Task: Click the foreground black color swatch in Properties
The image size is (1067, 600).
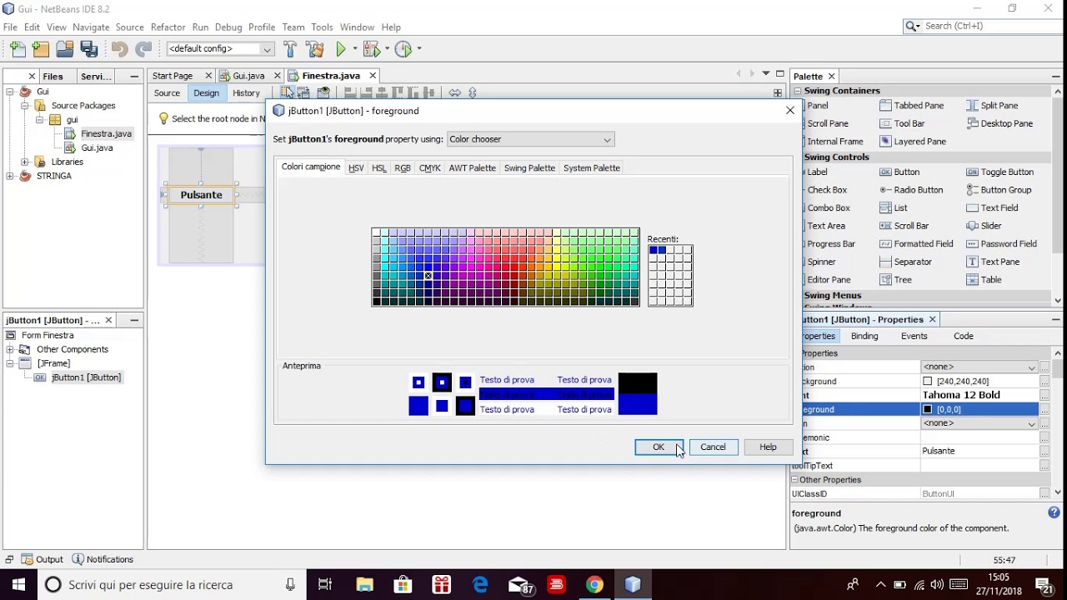Action: tap(928, 409)
